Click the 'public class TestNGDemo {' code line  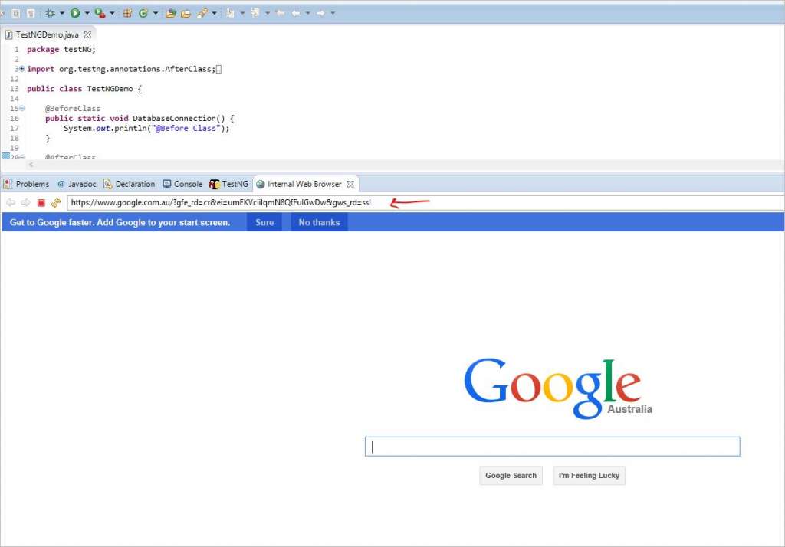click(84, 89)
